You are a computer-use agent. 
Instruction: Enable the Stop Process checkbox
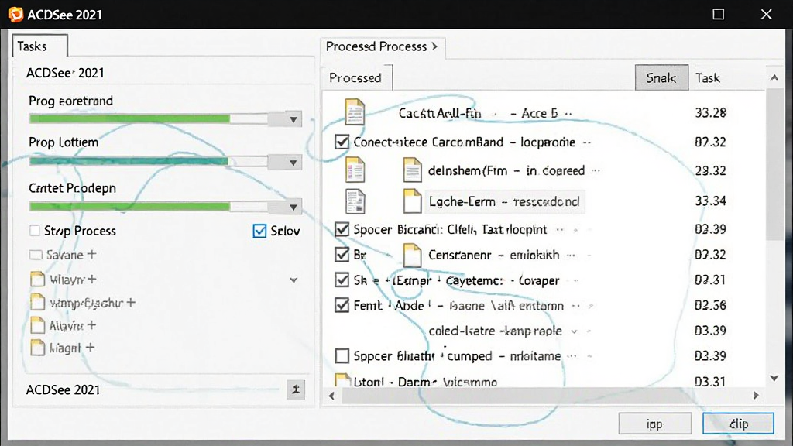[x=34, y=231]
